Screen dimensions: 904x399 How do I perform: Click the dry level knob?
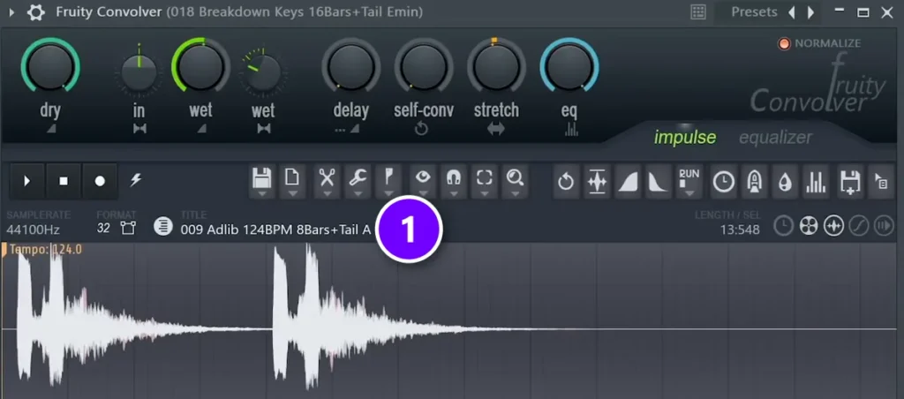[x=50, y=65]
